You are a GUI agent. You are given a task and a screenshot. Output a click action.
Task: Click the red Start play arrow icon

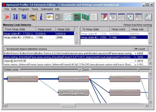[7, 17]
